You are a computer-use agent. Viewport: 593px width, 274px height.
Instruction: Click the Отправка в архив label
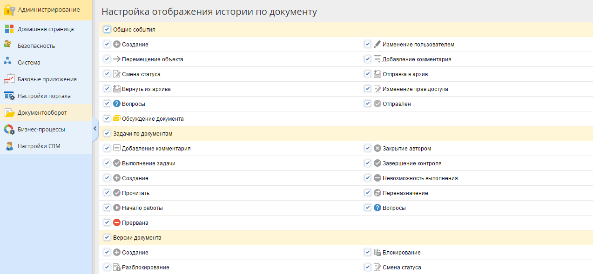click(x=405, y=74)
